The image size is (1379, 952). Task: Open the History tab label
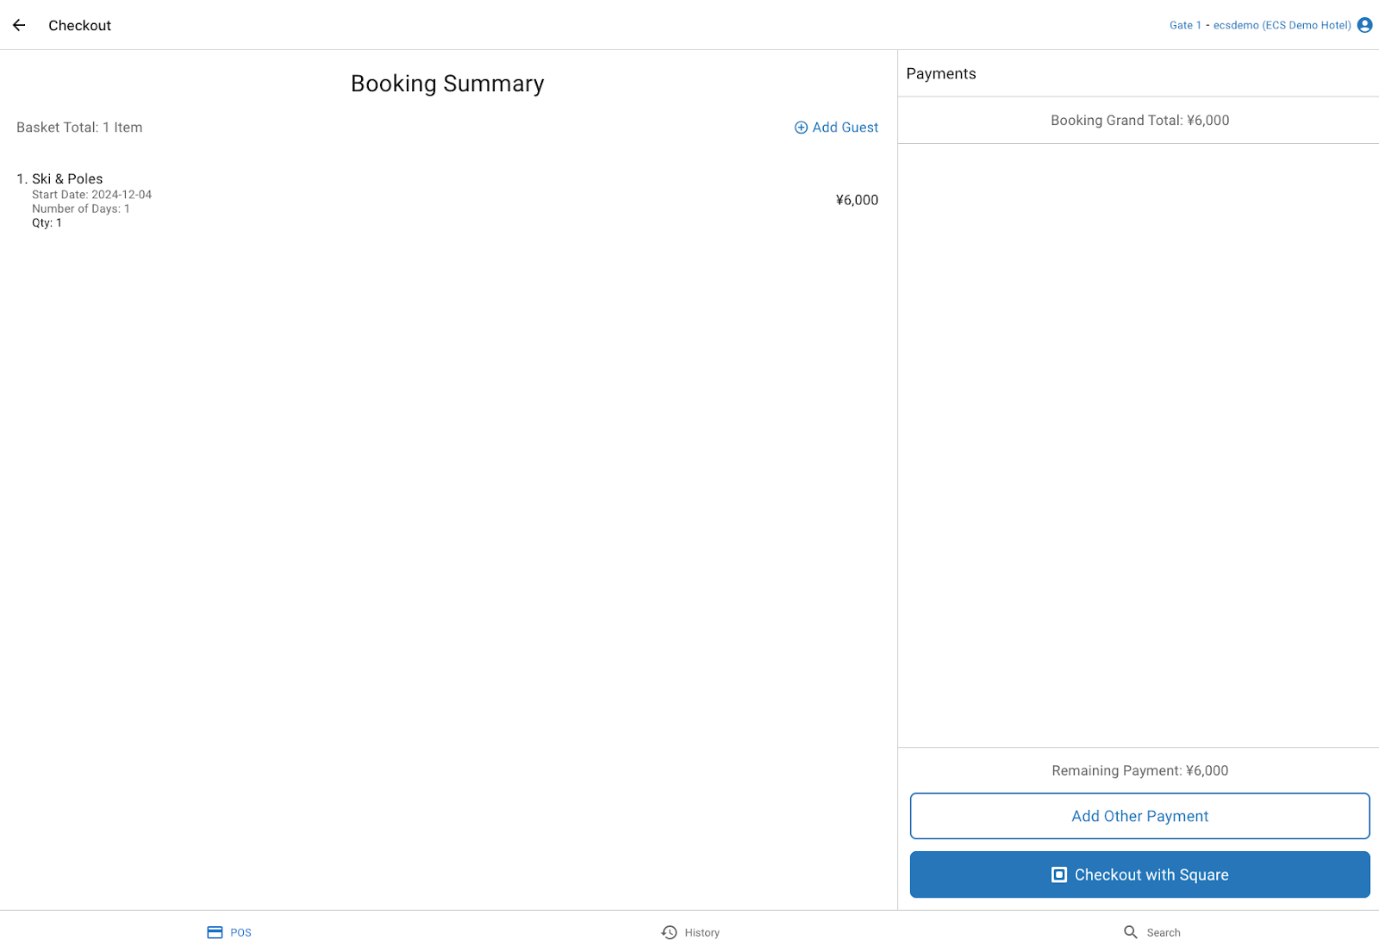tap(702, 933)
